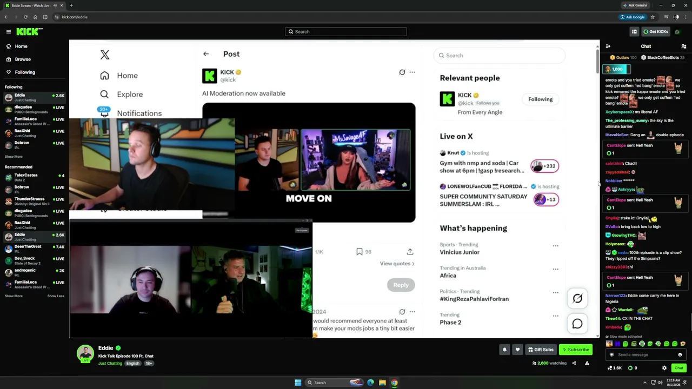Open the chat users list icon
692x389 pixels.
[x=684, y=46]
